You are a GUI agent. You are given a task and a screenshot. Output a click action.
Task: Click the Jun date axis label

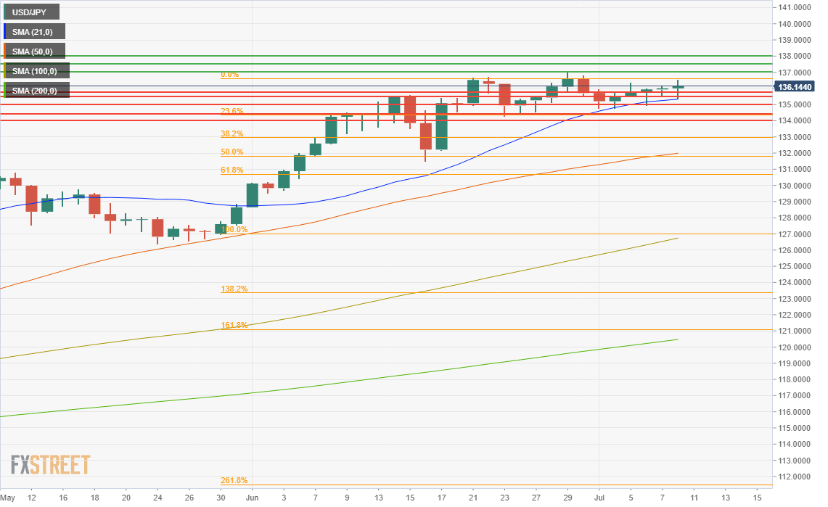(x=252, y=498)
